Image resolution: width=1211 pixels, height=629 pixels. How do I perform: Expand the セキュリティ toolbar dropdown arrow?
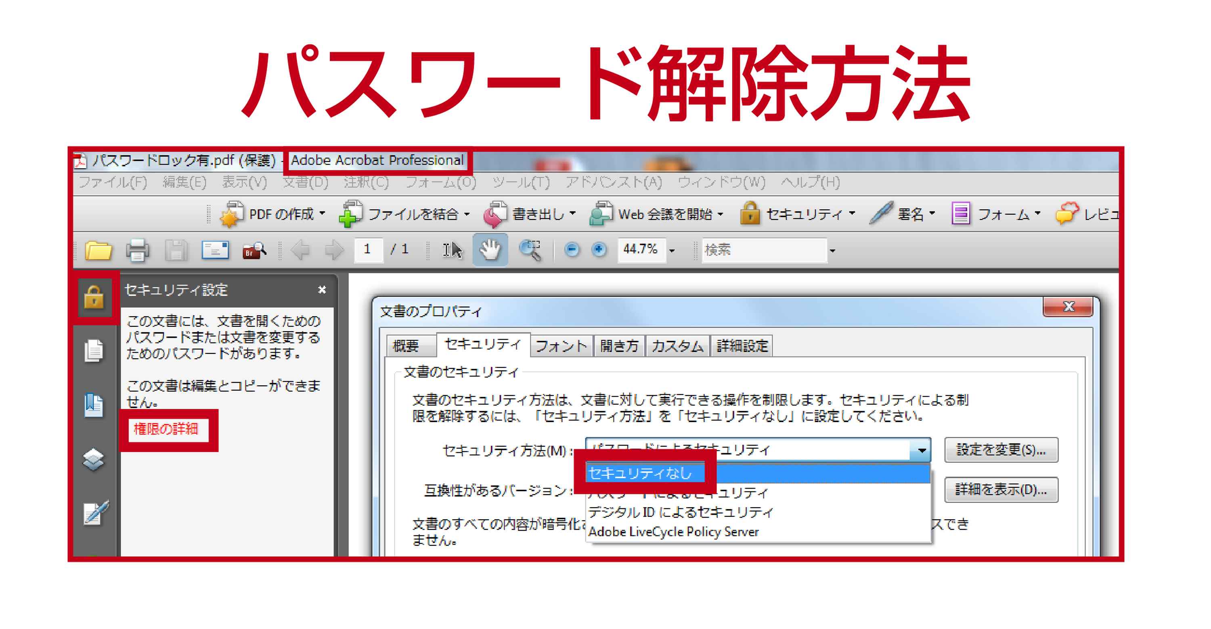pos(852,214)
